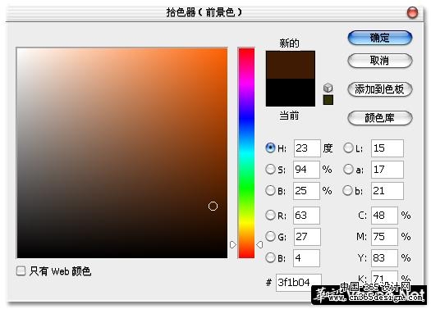Click the green band on hue strip
This screenshot has width=431, height=309.
coord(246,189)
